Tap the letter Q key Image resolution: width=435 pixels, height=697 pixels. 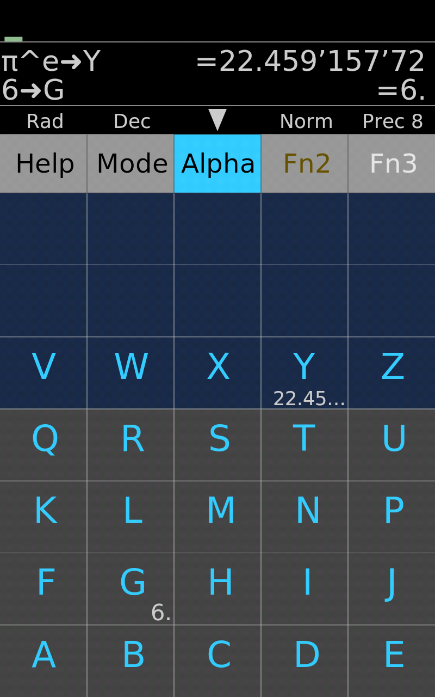(43, 444)
